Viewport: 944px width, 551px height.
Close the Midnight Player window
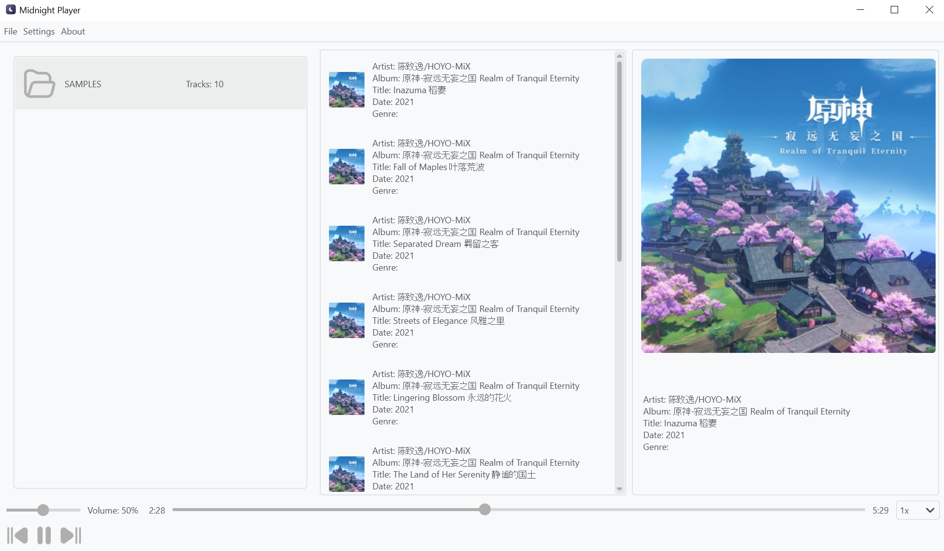[929, 10]
